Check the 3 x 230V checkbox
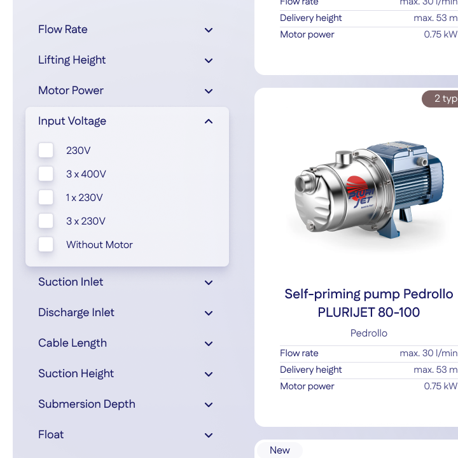 pos(46,221)
